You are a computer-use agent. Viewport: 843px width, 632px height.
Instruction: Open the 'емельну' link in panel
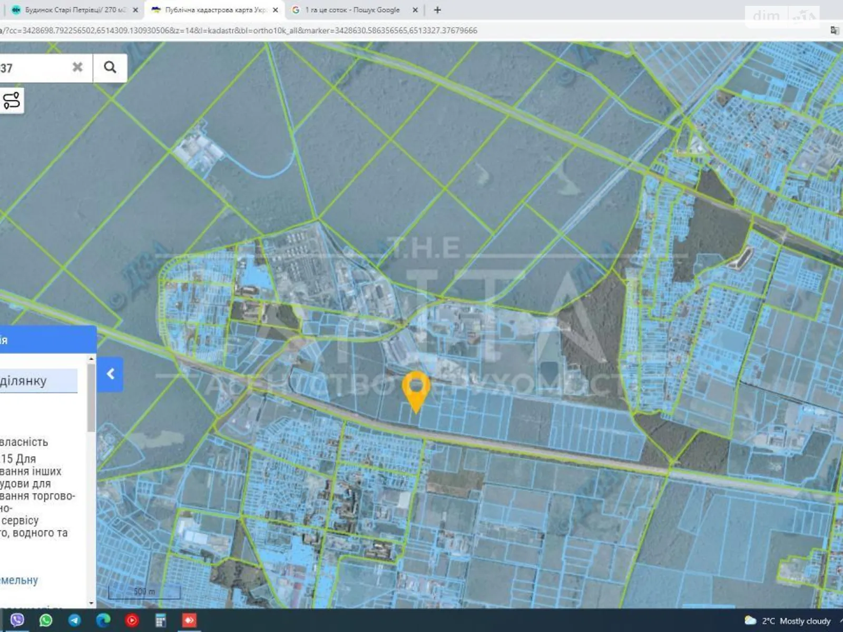click(x=19, y=580)
